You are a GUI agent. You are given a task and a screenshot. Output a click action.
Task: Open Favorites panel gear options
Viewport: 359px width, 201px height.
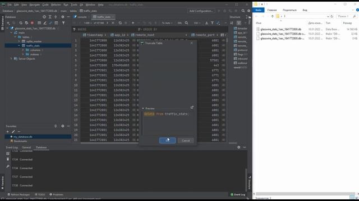coord(62,126)
